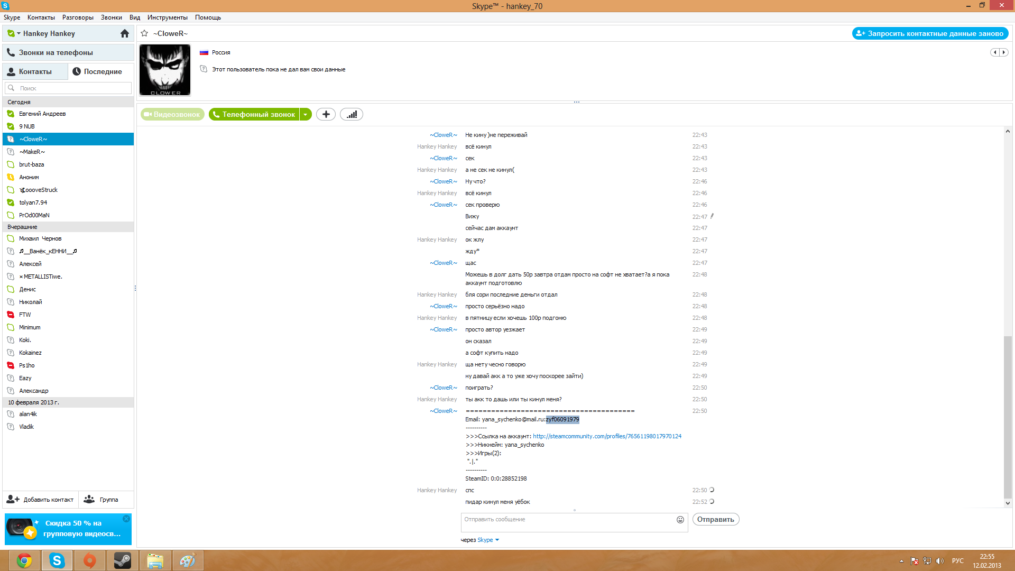
Task: Open the emoticon smiley picker
Action: [680, 520]
